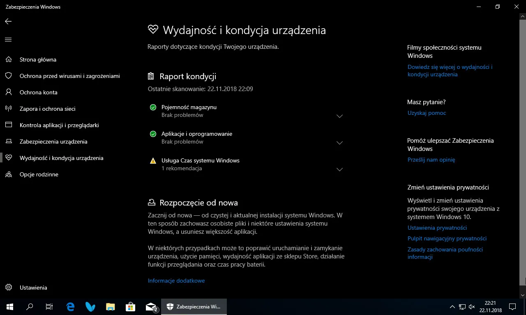The image size is (526, 315).
Task: Click the yellow warning icon for Czas systemu
Action: (x=153, y=161)
